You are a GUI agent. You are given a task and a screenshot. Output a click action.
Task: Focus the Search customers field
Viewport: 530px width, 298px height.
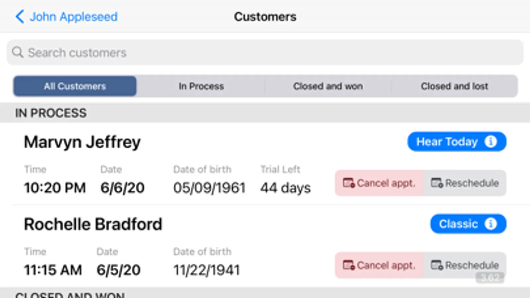pyautogui.click(x=265, y=52)
